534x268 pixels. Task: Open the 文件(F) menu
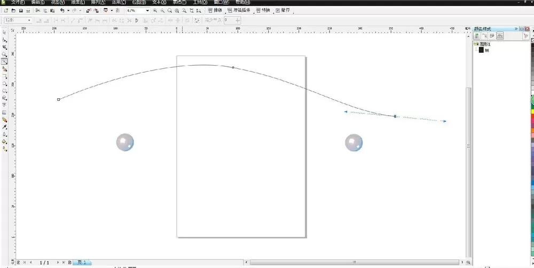[x=18, y=2]
